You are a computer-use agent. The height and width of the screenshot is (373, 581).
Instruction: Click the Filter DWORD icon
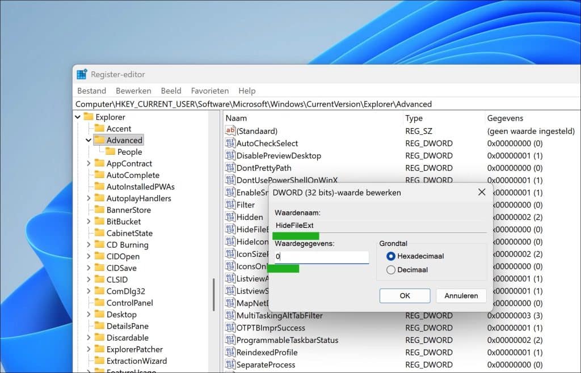pos(230,204)
